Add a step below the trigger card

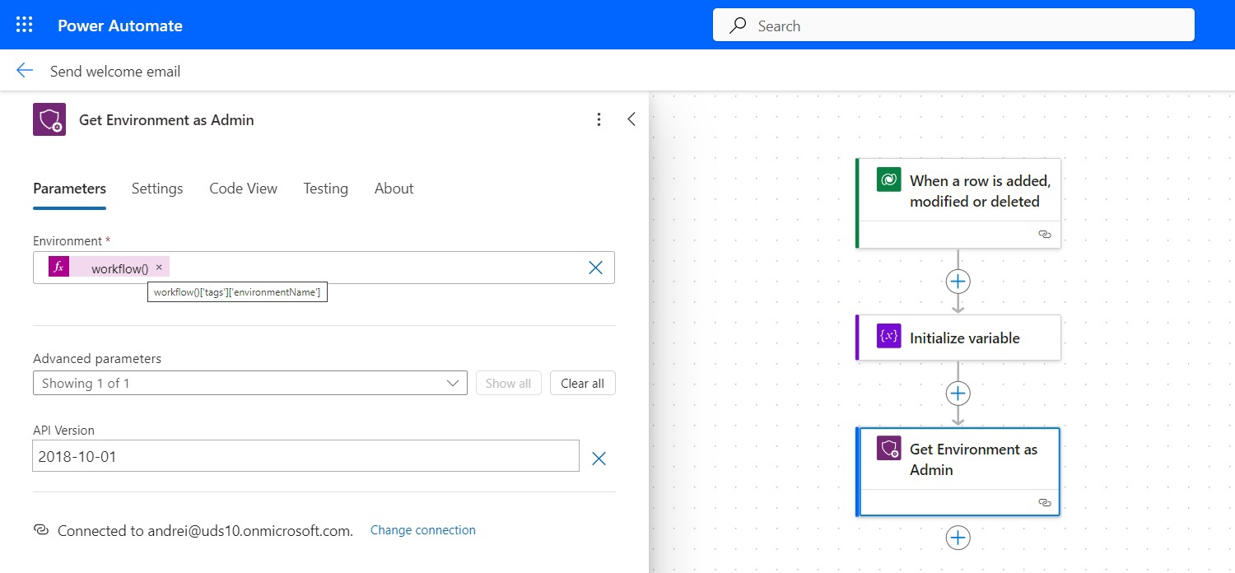pyautogui.click(x=958, y=282)
